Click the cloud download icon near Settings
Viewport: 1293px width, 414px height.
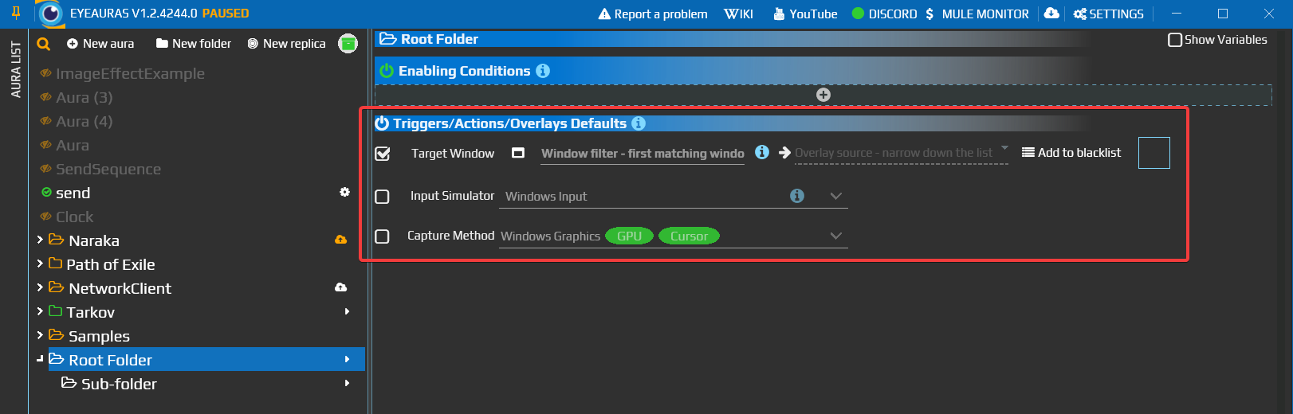pyautogui.click(x=1051, y=14)
